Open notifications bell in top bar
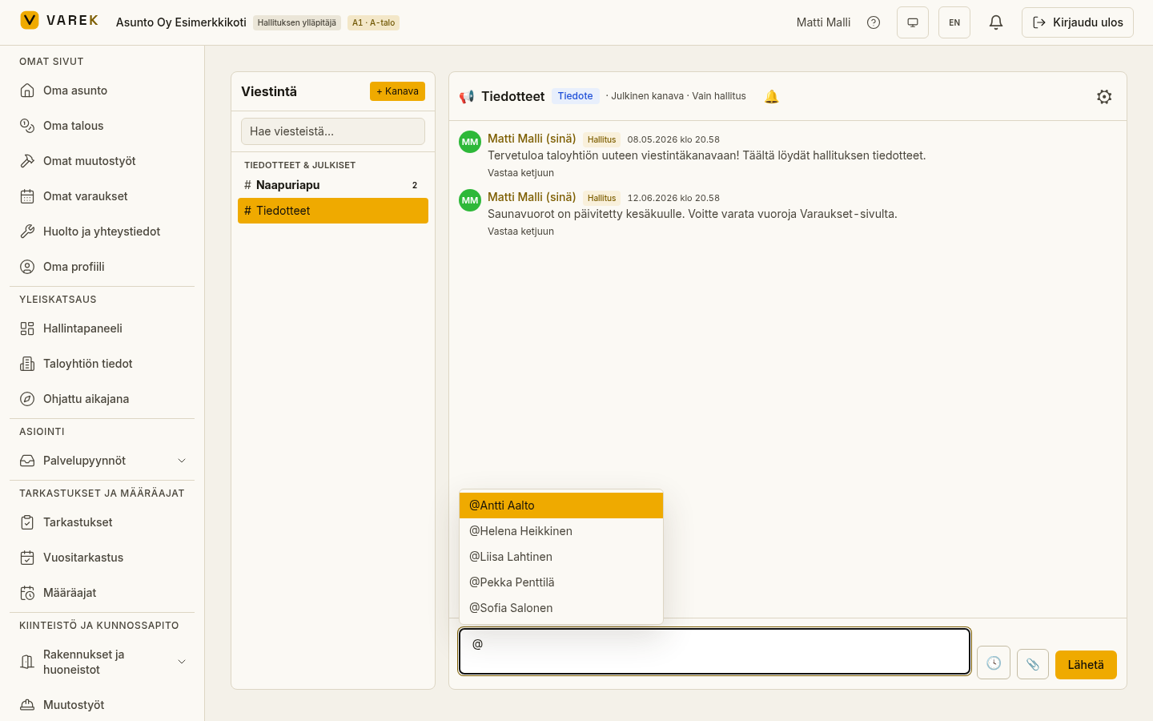Viewport: 1153px width, 721px height. point(996,22)
